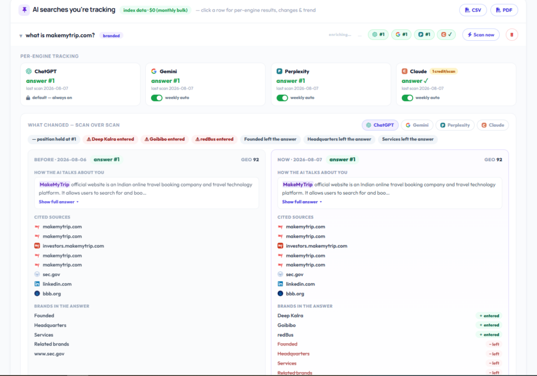Click the index data $0 monthly bulk badge
Viewport: 537px width, 376px height.
[x=155, y=10]
